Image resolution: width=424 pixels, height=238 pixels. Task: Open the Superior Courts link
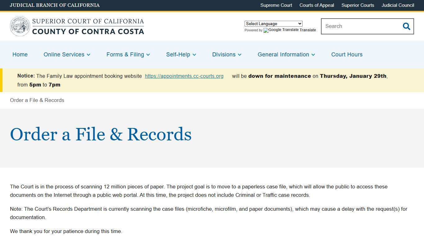pyautogui.click(x=358, y=5)
